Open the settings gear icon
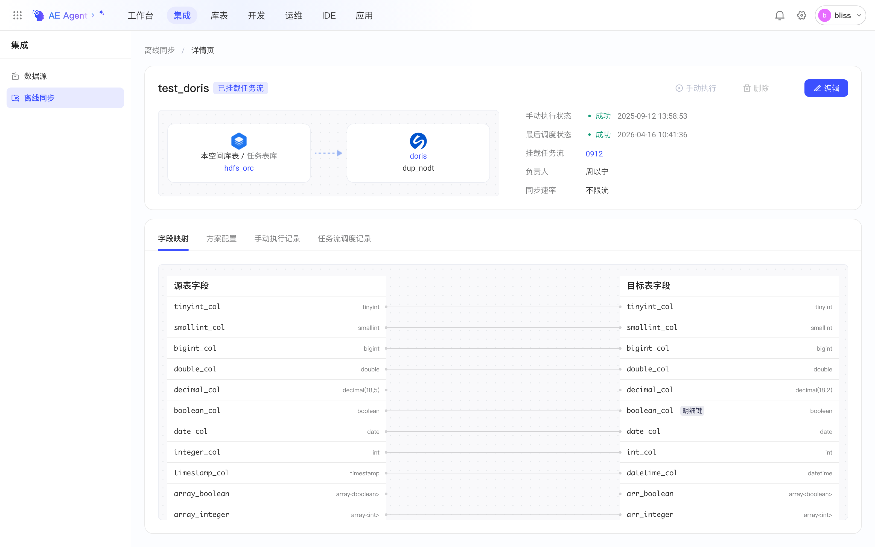 801,15
